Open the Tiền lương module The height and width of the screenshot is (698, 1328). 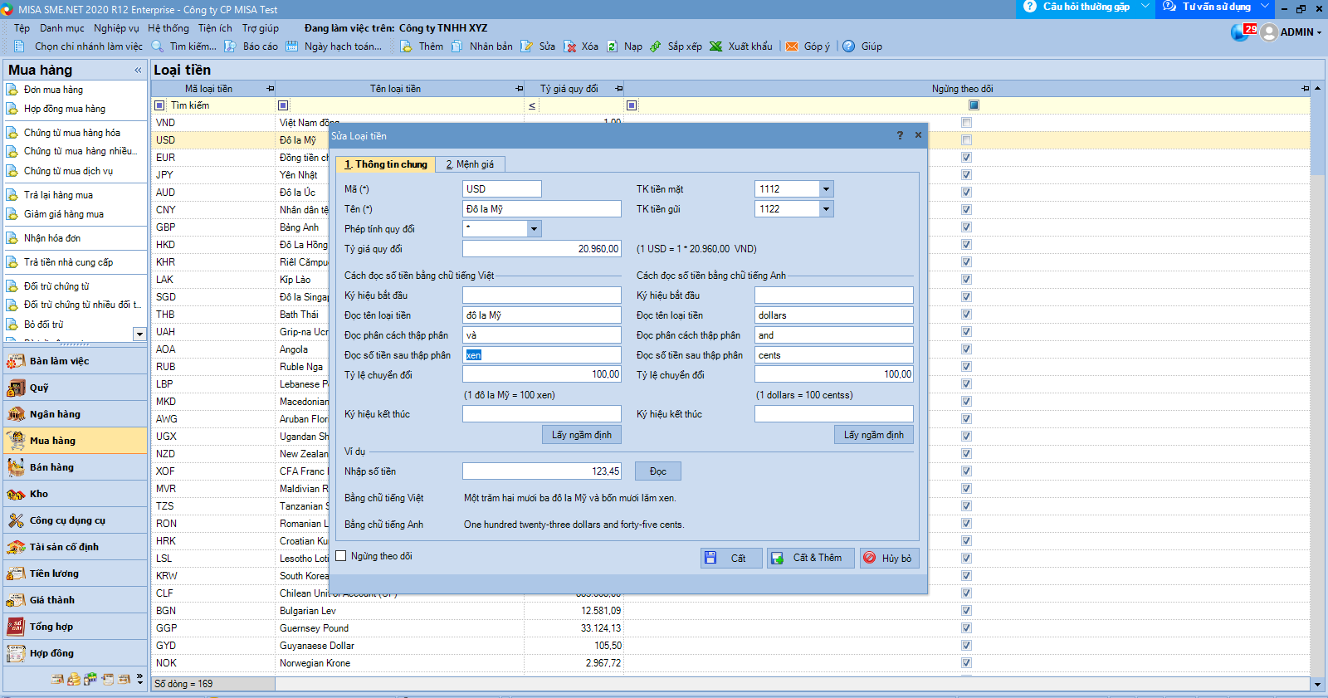coord(76,574)
